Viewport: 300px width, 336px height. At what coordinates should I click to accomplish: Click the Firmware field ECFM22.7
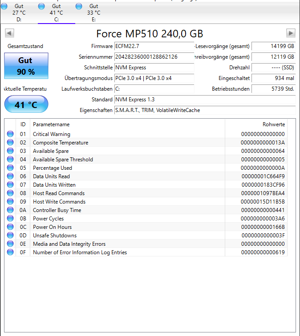point(154,46)
